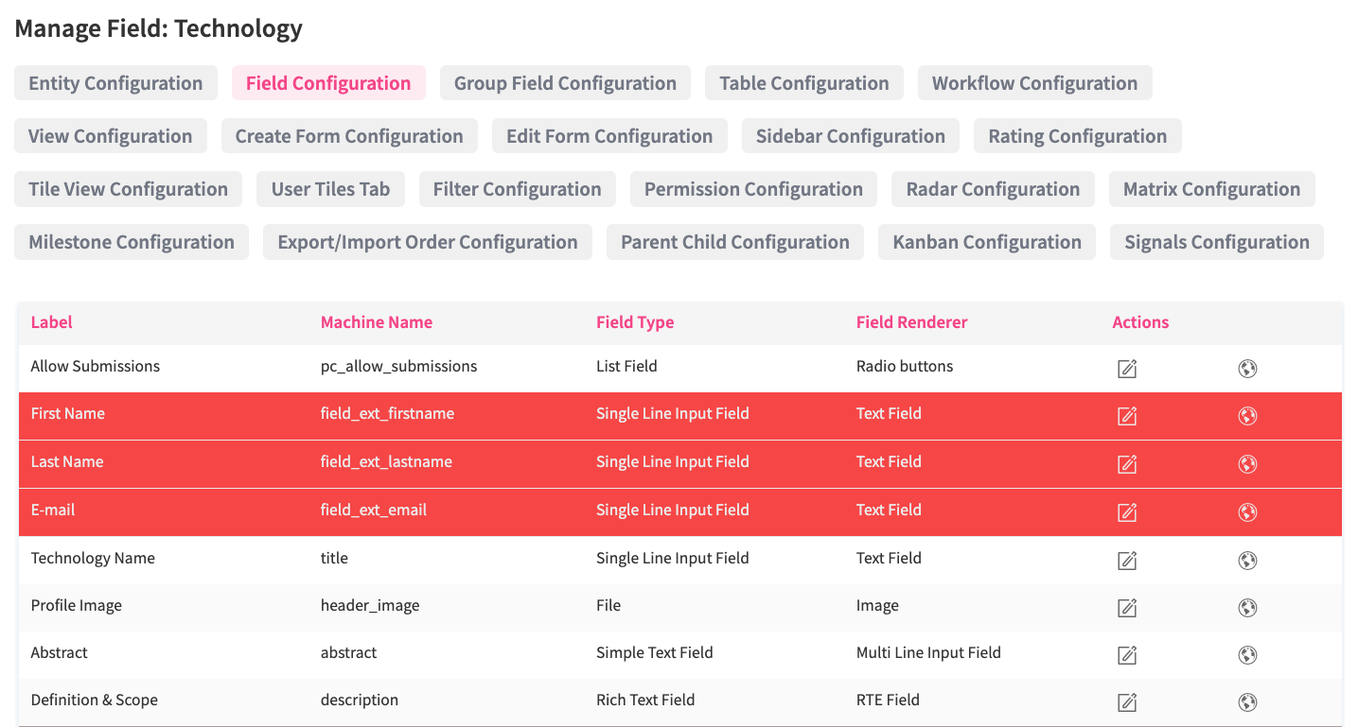Select the Permission Configuration tab
The image size is (1358, 727).
pos(753,189)
